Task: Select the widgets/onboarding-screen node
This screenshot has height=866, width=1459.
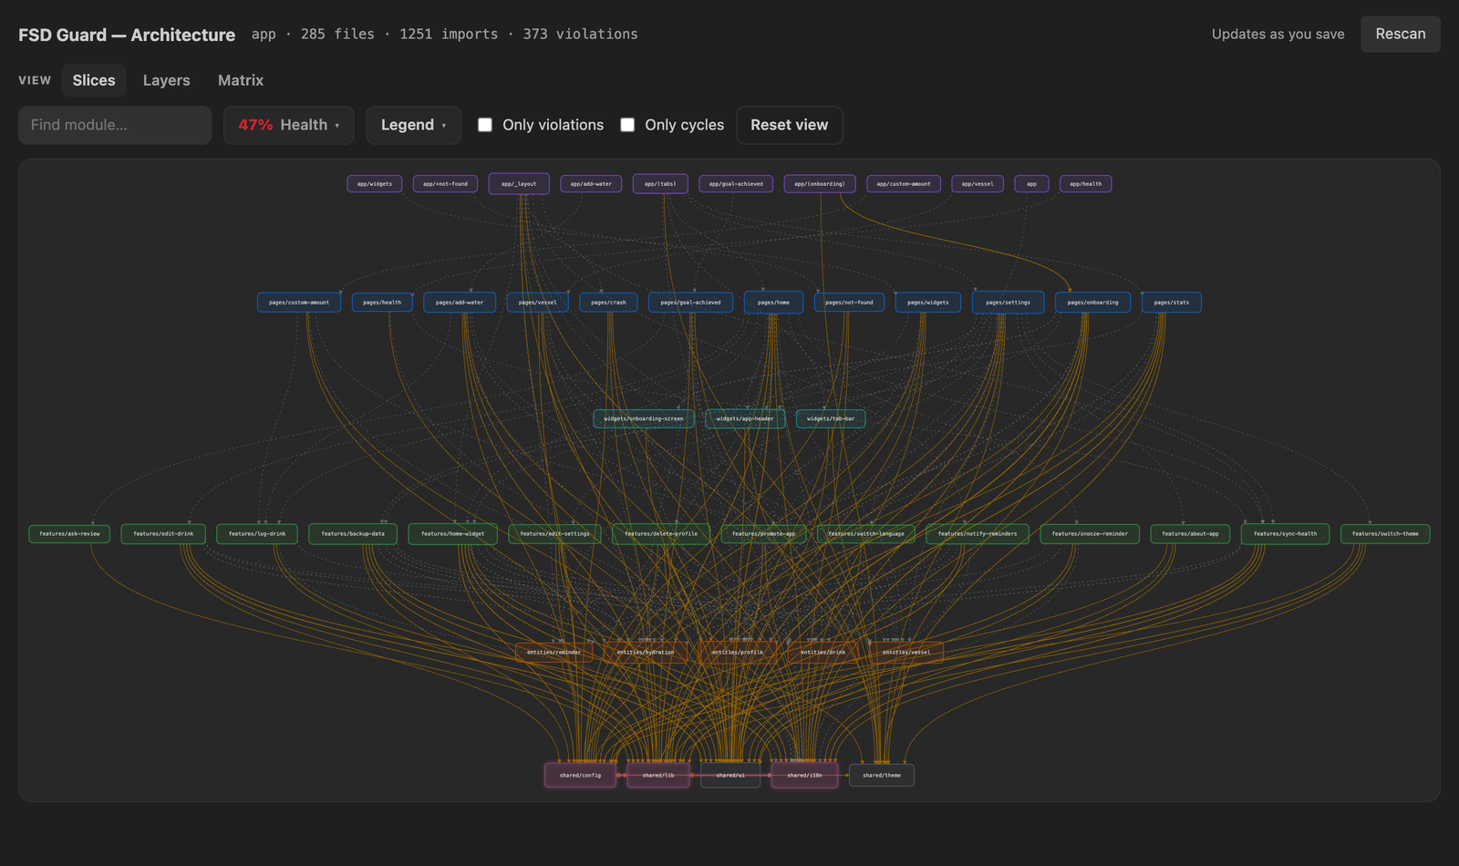Action: [644, 419]
